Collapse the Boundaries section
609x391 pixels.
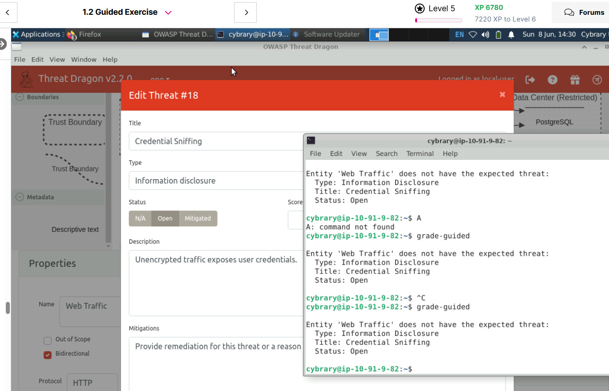20,97
